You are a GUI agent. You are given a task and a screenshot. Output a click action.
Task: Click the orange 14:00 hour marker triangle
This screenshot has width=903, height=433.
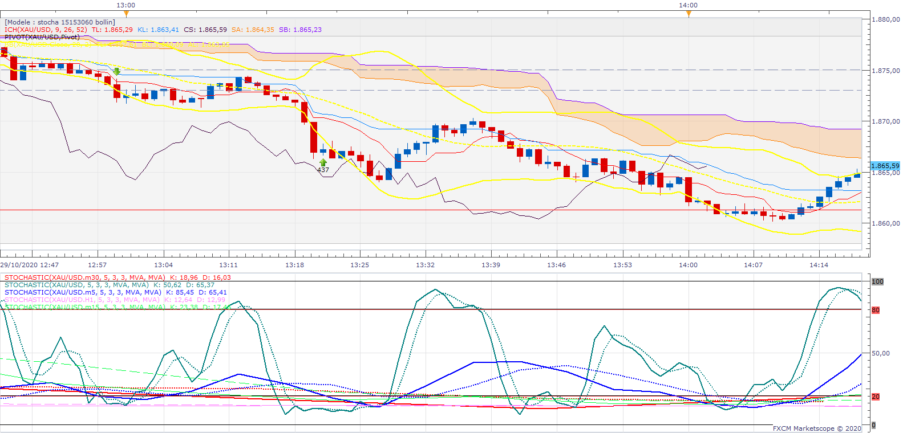point(689,13)
